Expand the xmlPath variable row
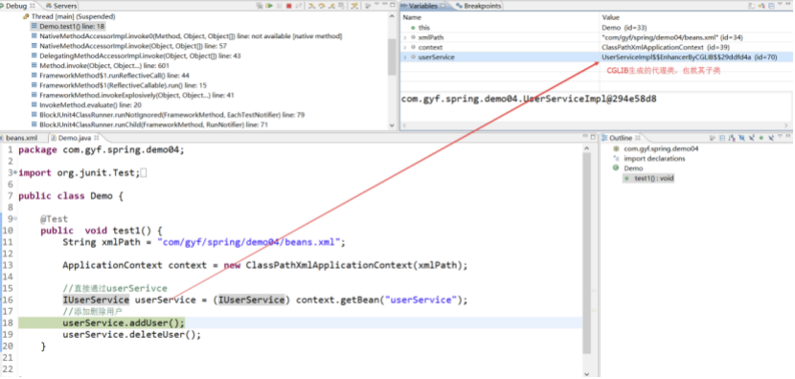 [404, 37]
